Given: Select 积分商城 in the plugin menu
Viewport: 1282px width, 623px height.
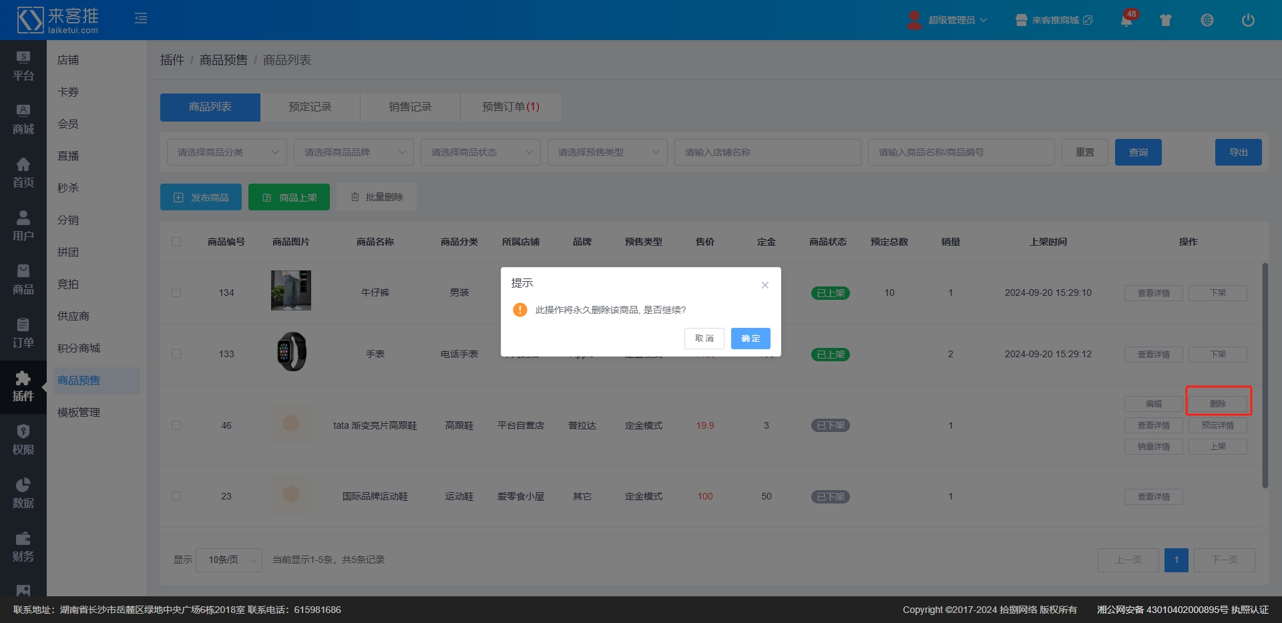Looking at the screenshot, I should 79,348.
